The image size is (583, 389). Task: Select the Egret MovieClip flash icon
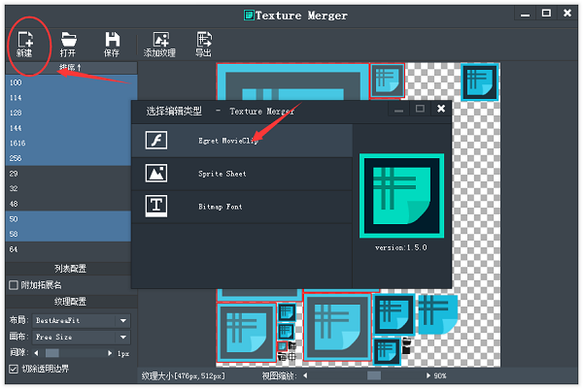[156, 140]
